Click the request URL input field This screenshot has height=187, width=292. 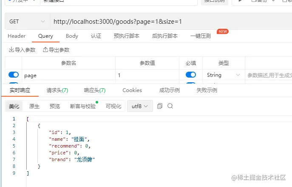tap(171, 22)
